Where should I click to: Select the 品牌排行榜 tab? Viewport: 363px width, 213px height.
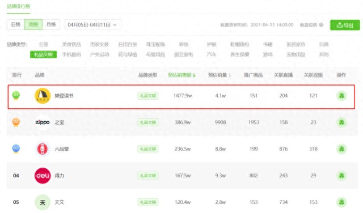18,6
